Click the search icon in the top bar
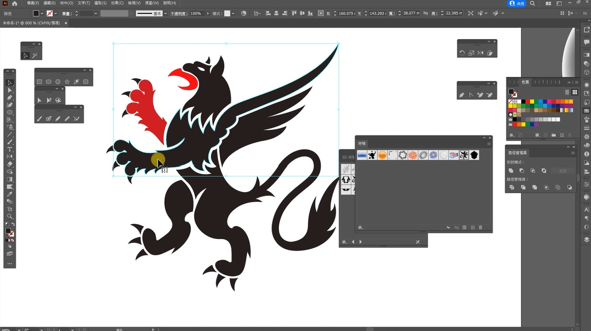 [x=532, y=3]
